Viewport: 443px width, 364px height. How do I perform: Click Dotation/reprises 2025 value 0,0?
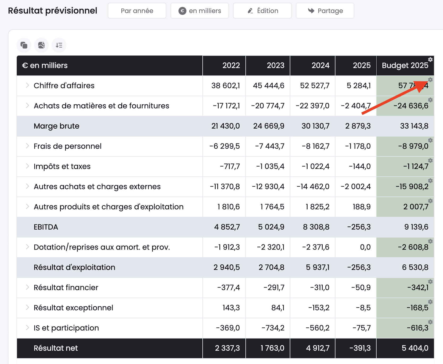365,247
